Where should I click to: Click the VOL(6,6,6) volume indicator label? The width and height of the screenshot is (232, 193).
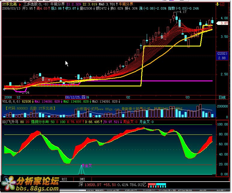coord(11,101)
